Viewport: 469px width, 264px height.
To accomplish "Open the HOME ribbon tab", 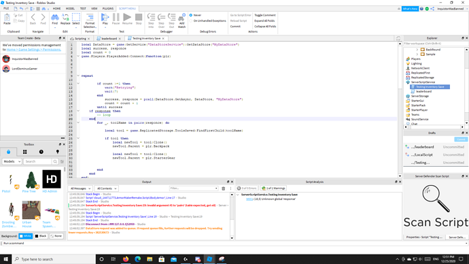I will (56, 9).
